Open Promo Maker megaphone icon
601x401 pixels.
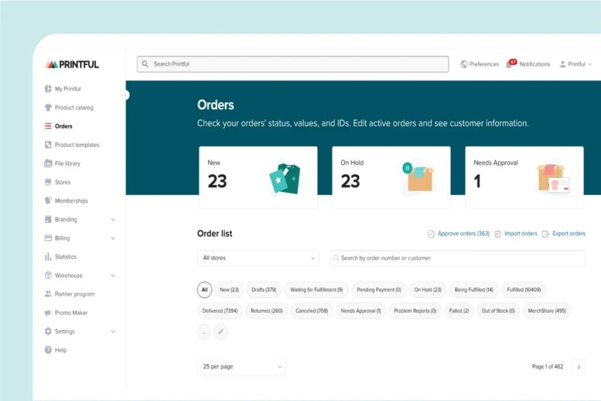(x=48, y=313)
